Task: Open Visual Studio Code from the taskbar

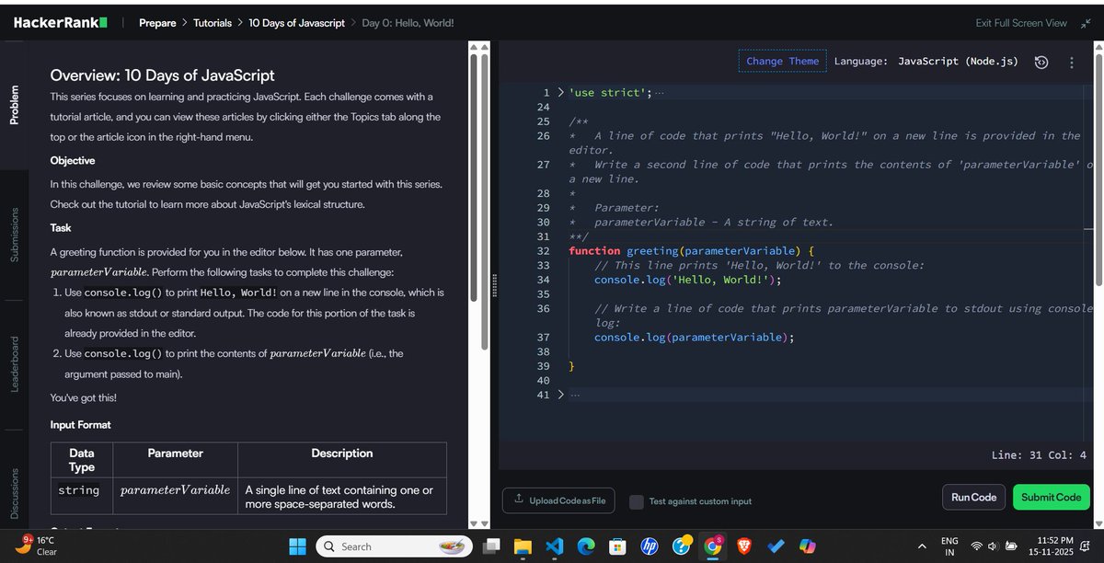Action: pyautogui.click(x=555, y=546)
